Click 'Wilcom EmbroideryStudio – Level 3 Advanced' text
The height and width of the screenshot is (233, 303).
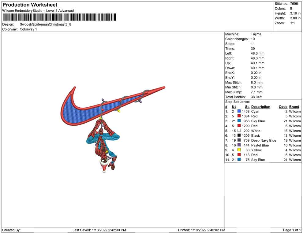(38, 11)
